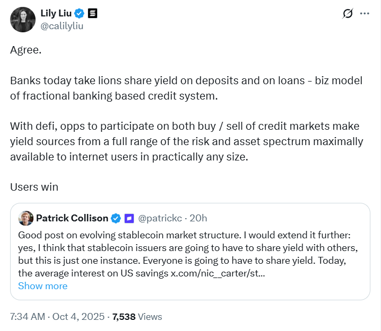The width and height of the screenshot is (381, 331).
Task: Click Patrick Collison's verified checkmark badge
Action: (x=117, y=218)
